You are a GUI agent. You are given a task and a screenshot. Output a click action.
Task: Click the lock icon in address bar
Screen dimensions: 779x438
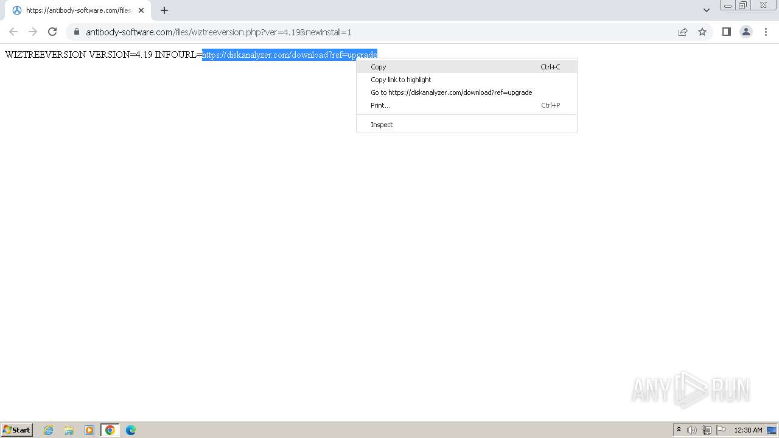[77, 32]
